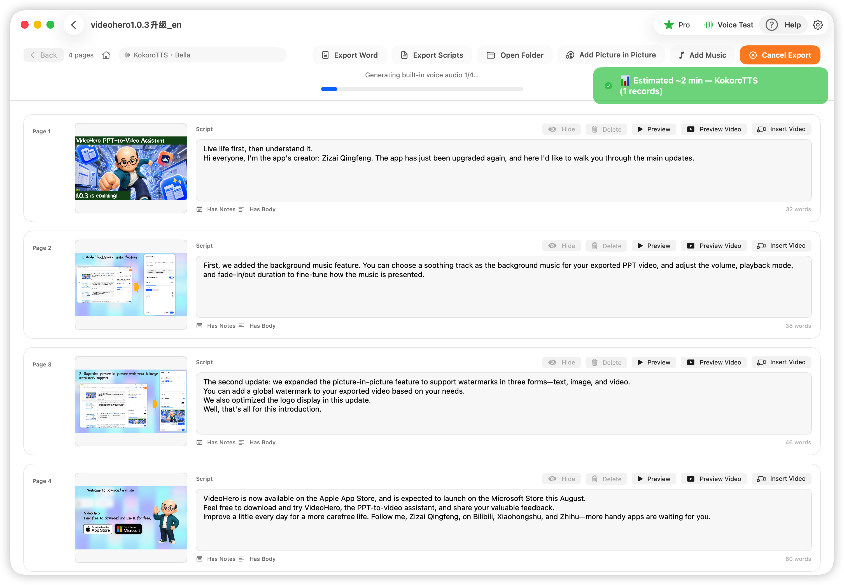Select Page 1 VideoHero slide thumbnail

131,168
